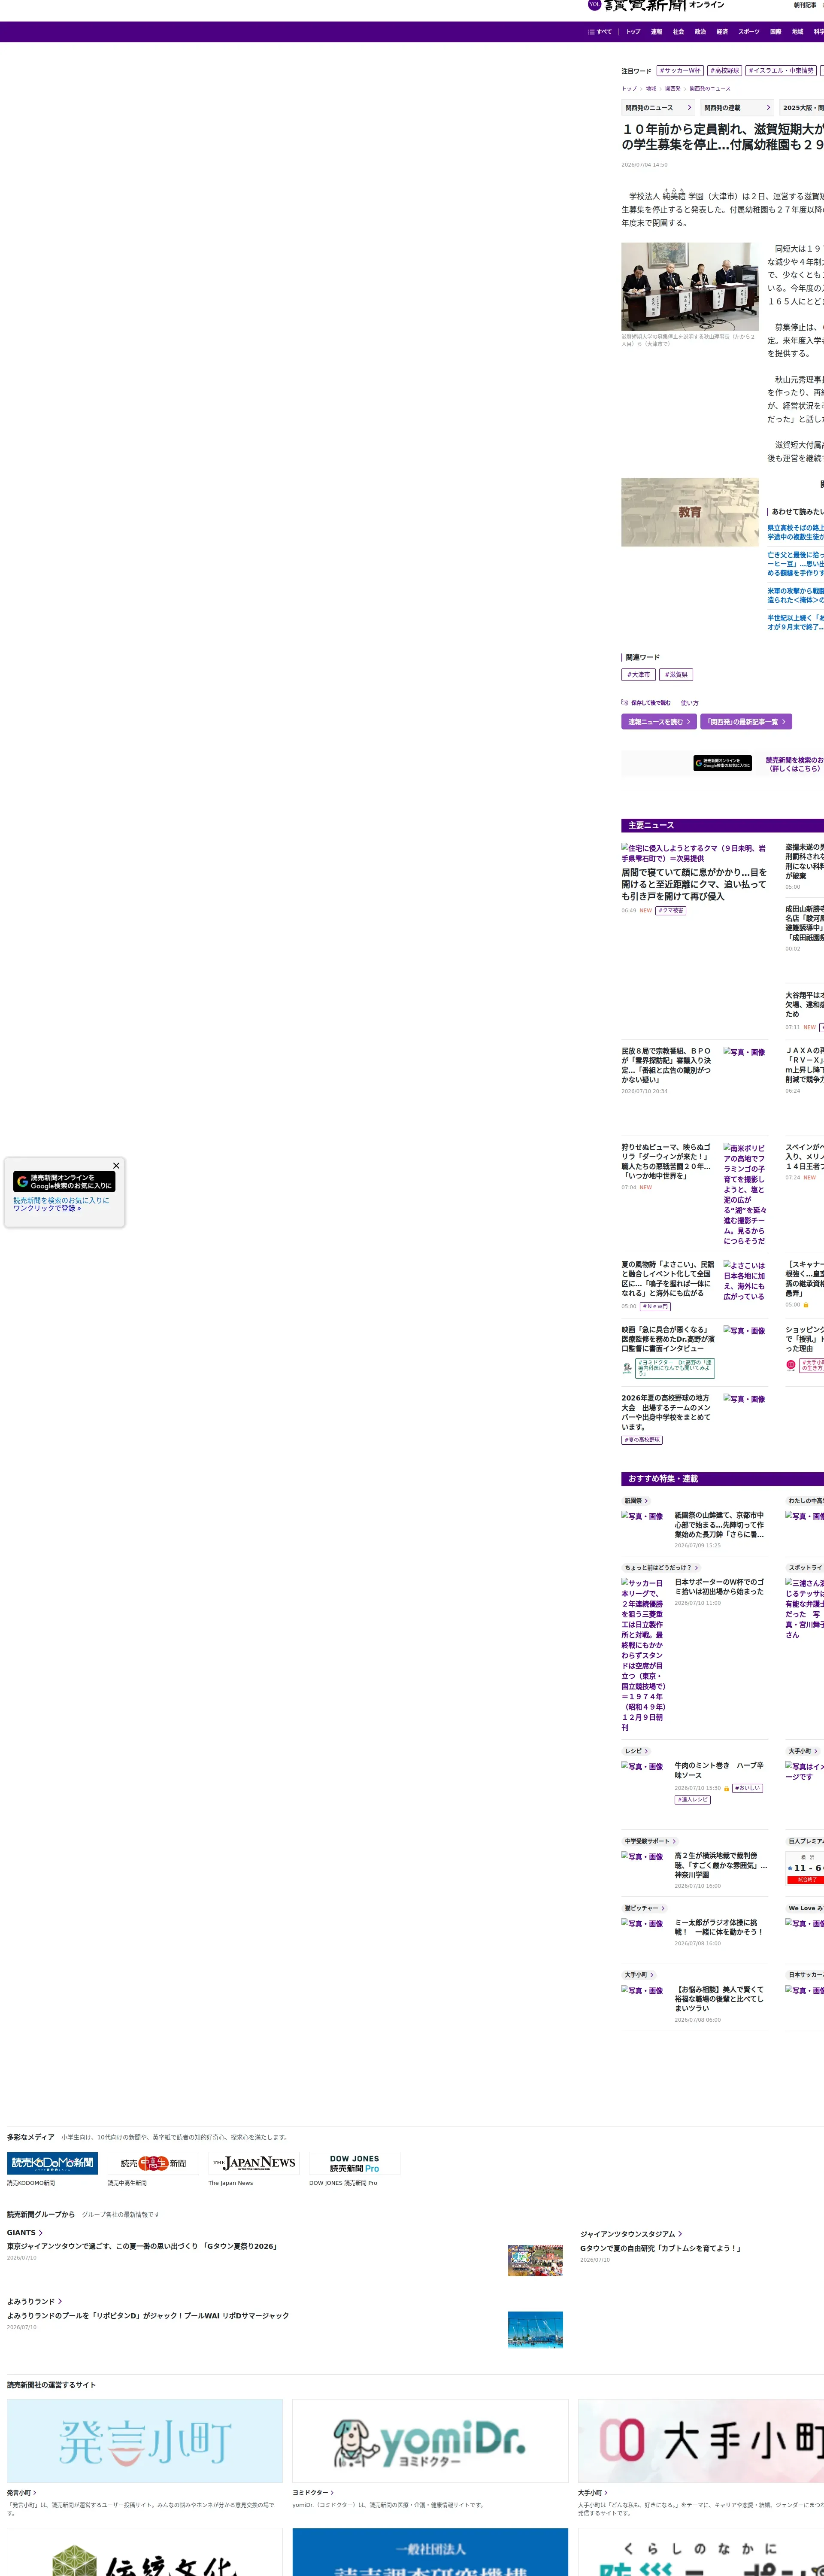
Task: Open the ミー太郎がラジオ体操に挑戦 article
Action: pos(718,1927)
